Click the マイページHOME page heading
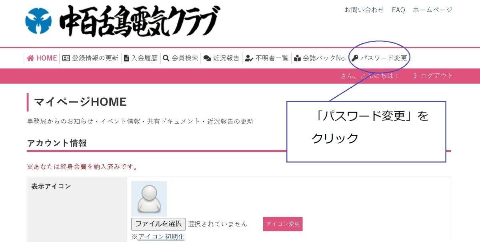This screenshot has height=242, width=480. click(x=80, y=102)
